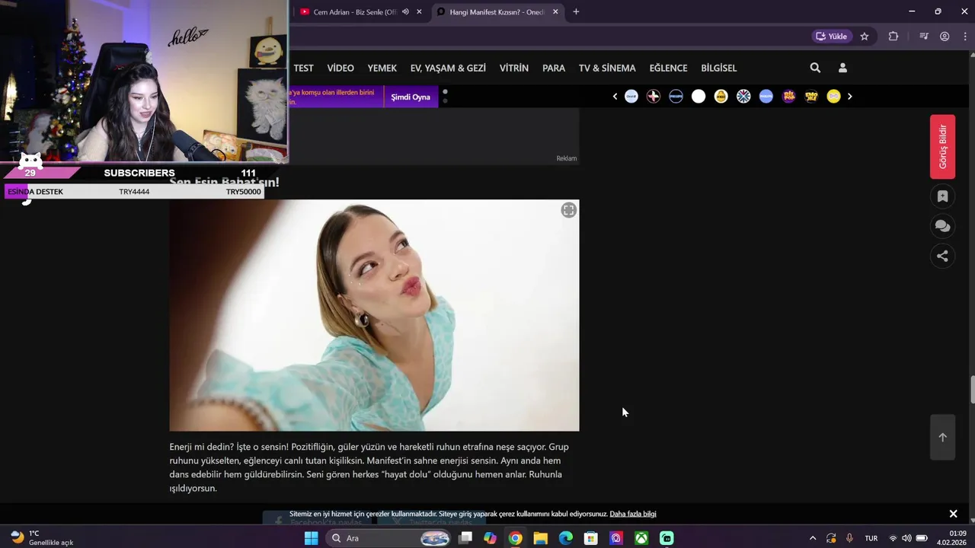Viewport: 975px width, 548px height.
Task: Show hidden system tray icons chevron
Action: click(x=812, y=538)
